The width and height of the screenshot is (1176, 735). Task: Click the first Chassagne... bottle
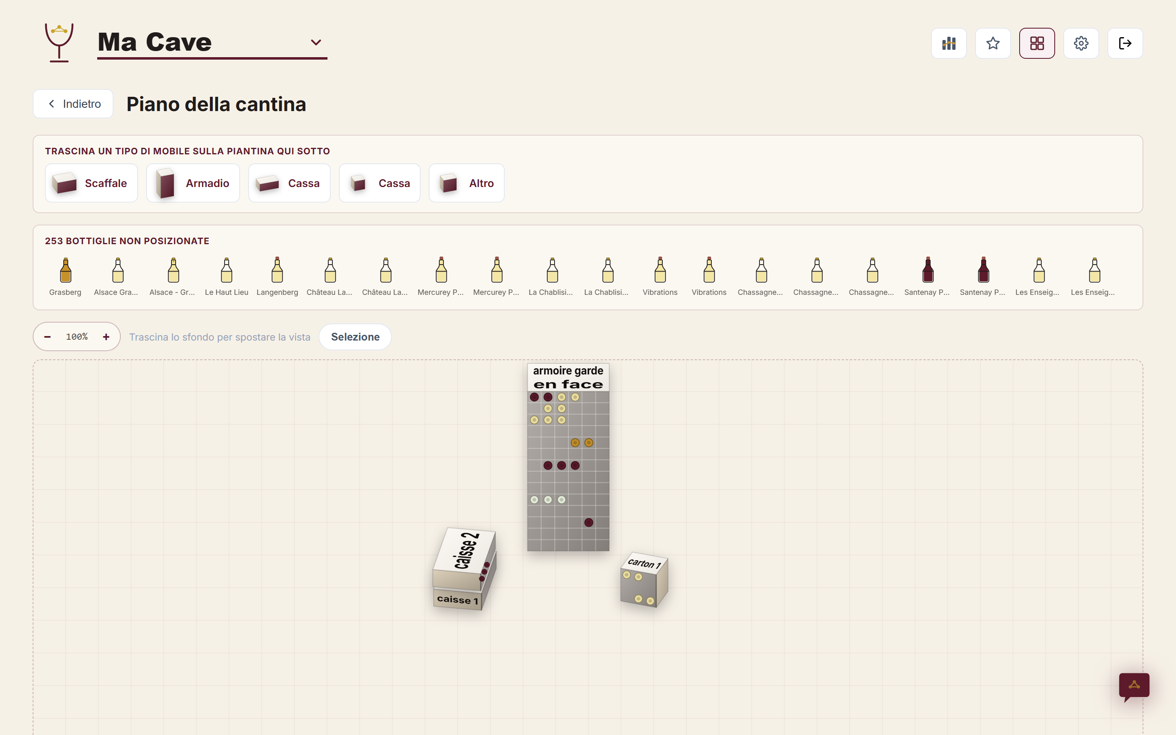(x=761, y=276)
